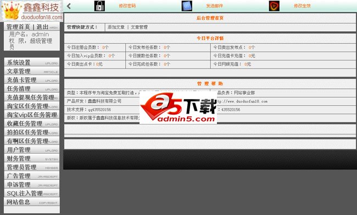Click the blue send-mail icon
Screen dimensions: 357x215
187,5
